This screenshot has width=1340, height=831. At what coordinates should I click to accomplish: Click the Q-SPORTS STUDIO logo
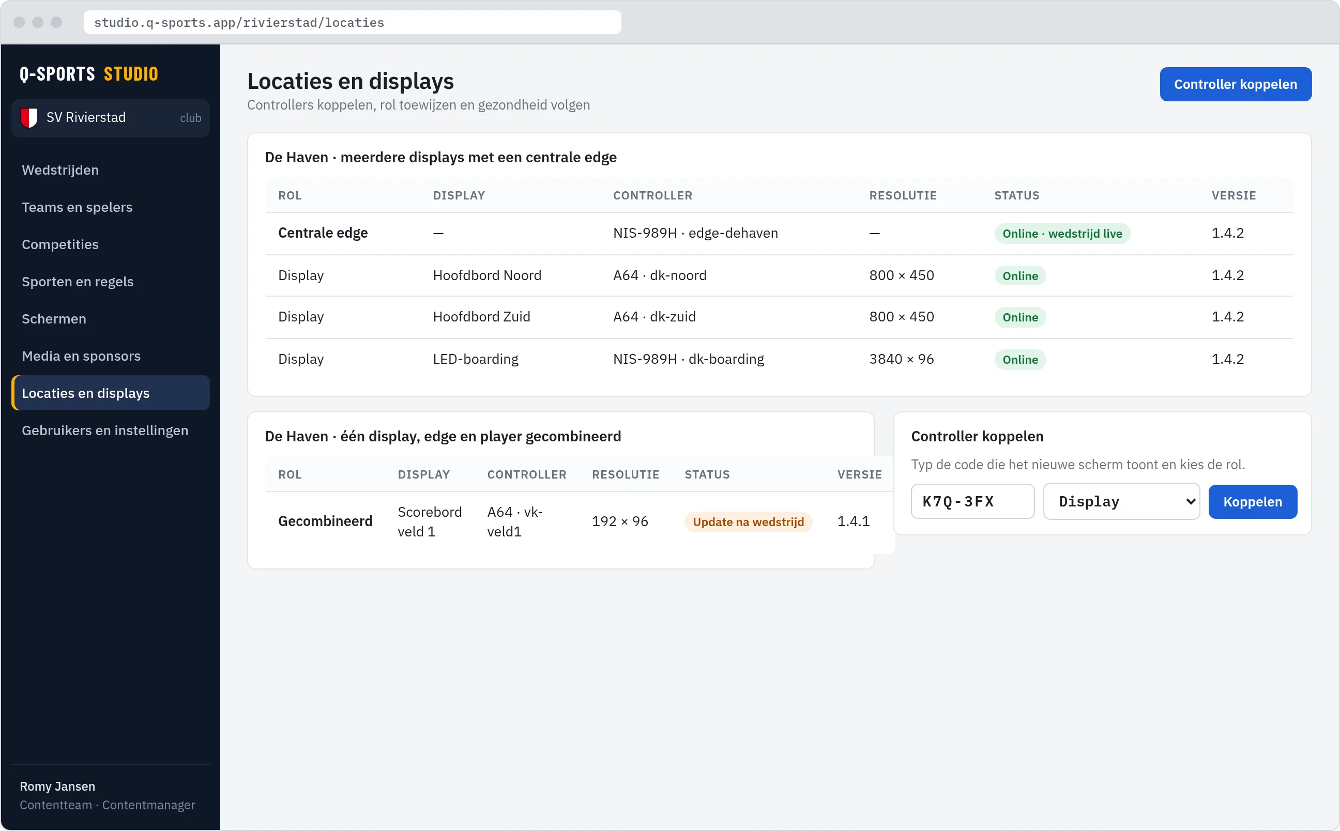pyautogui.click(x=89, y=74)
